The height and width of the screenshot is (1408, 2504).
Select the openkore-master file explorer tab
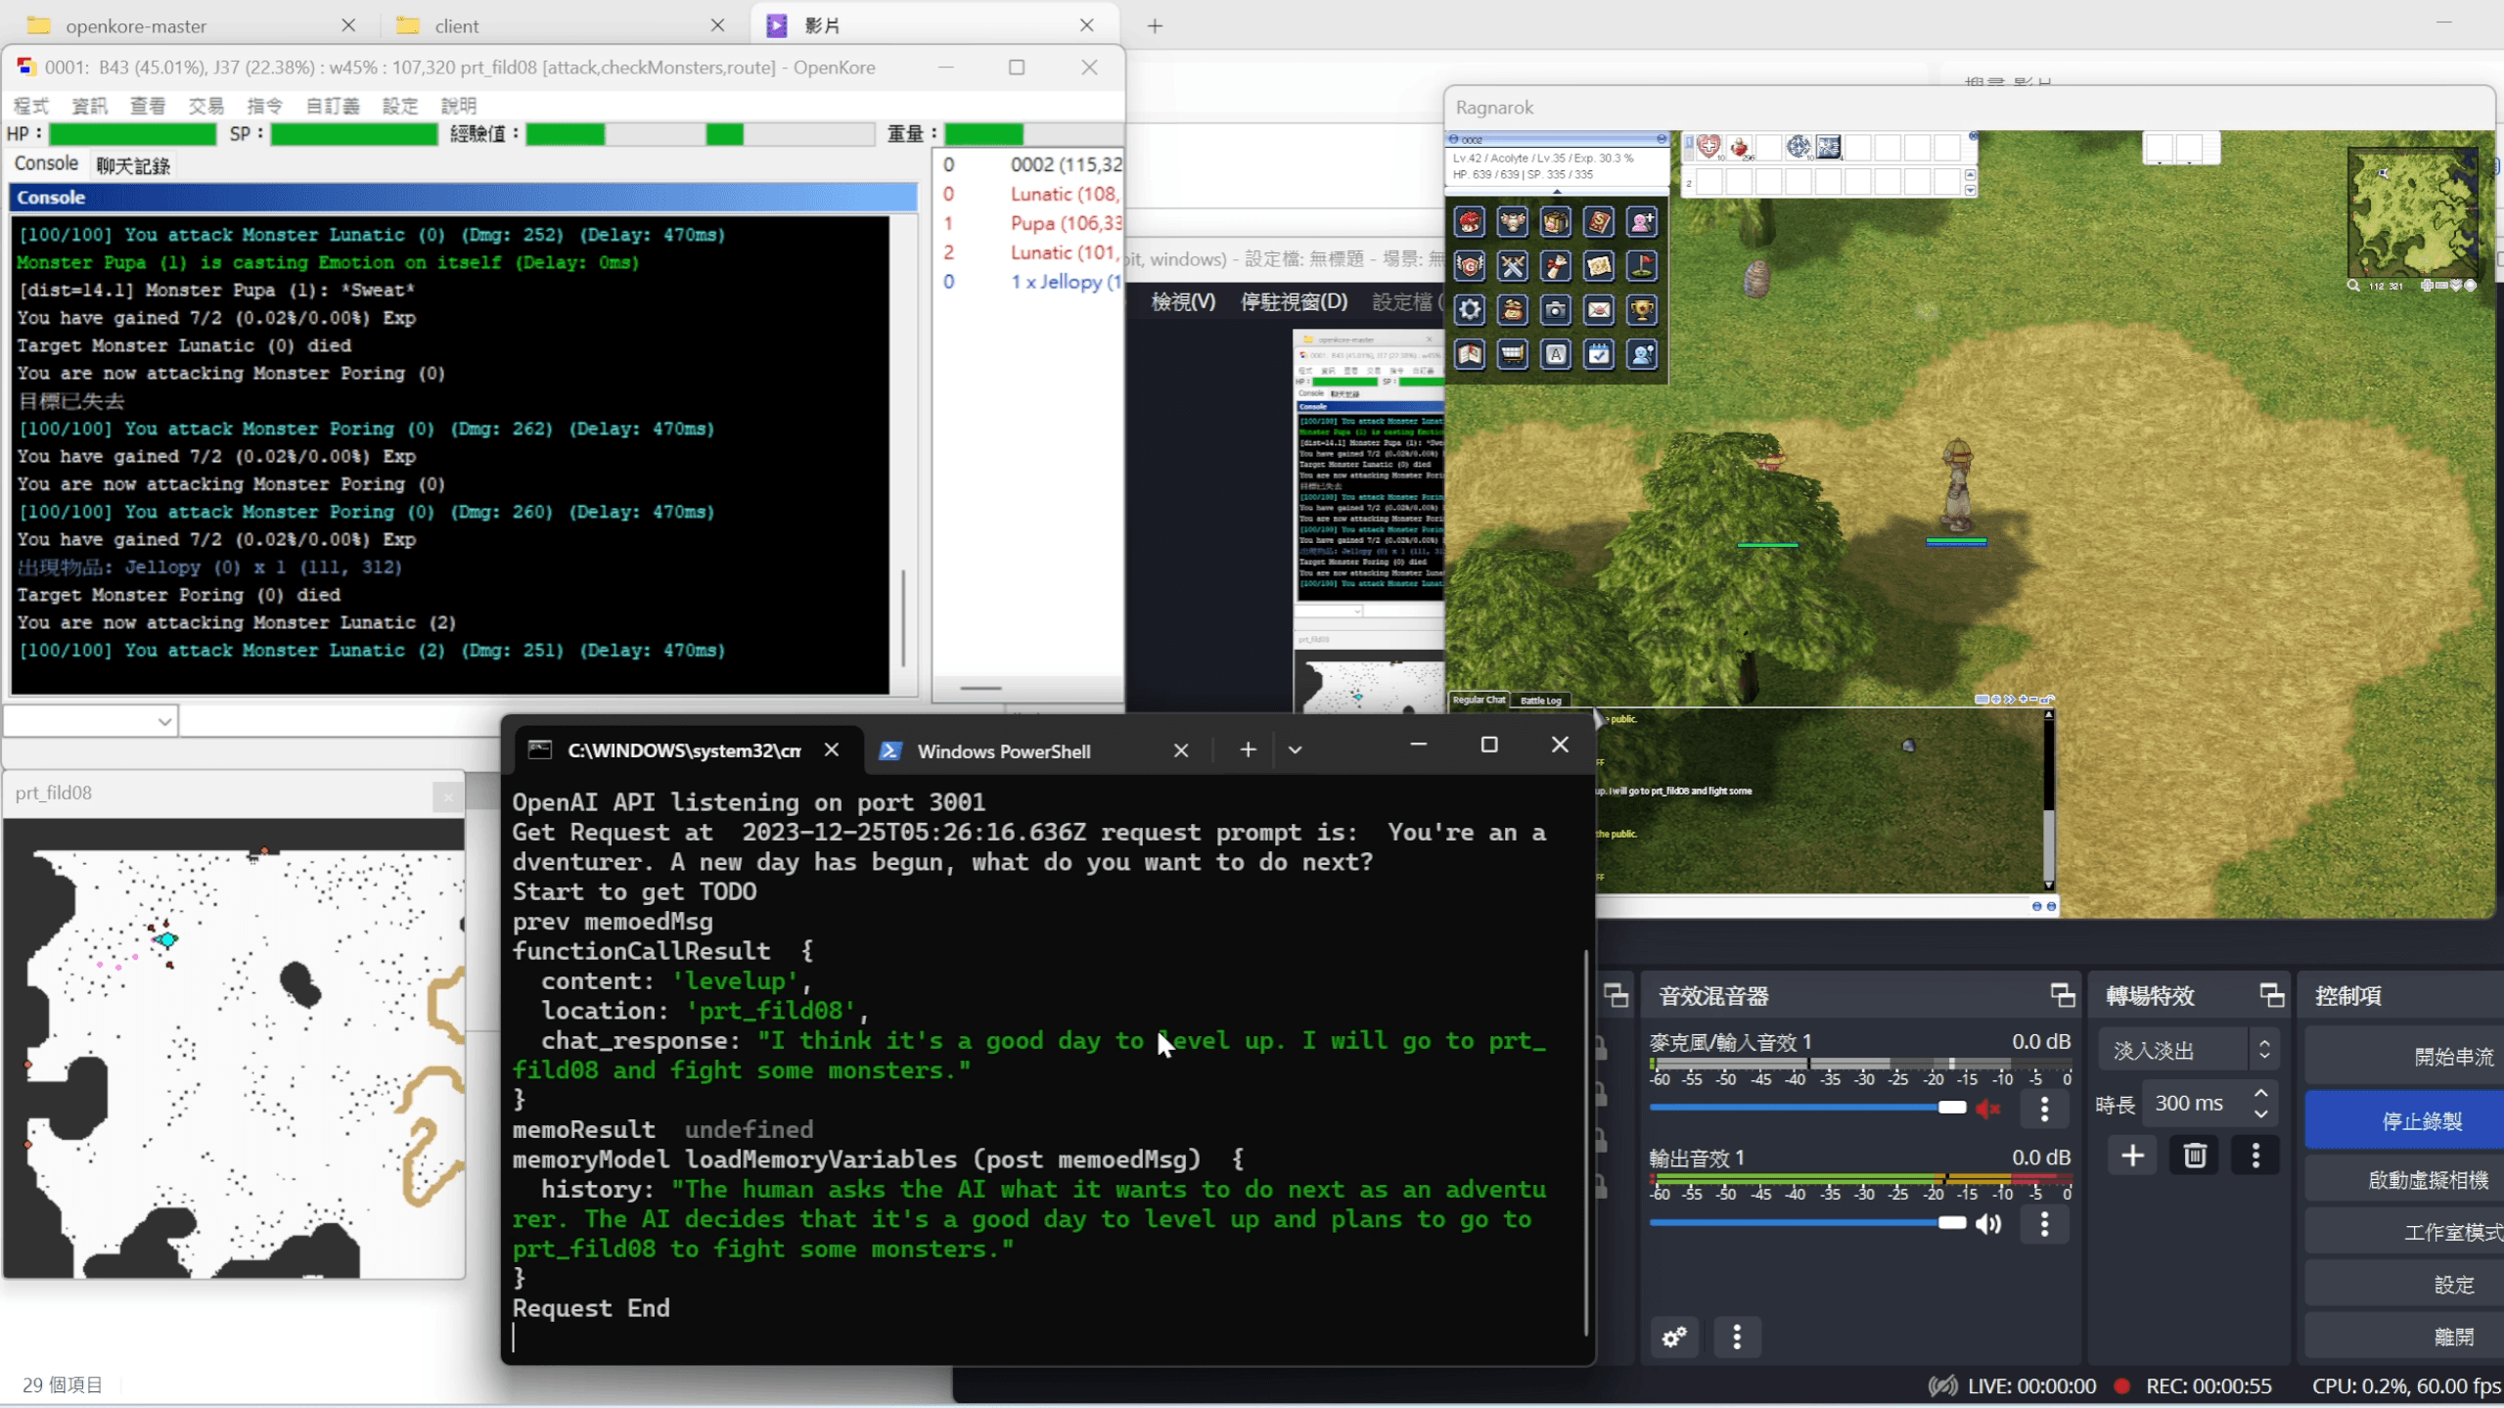pyautogui.click(x=191, y=25)
